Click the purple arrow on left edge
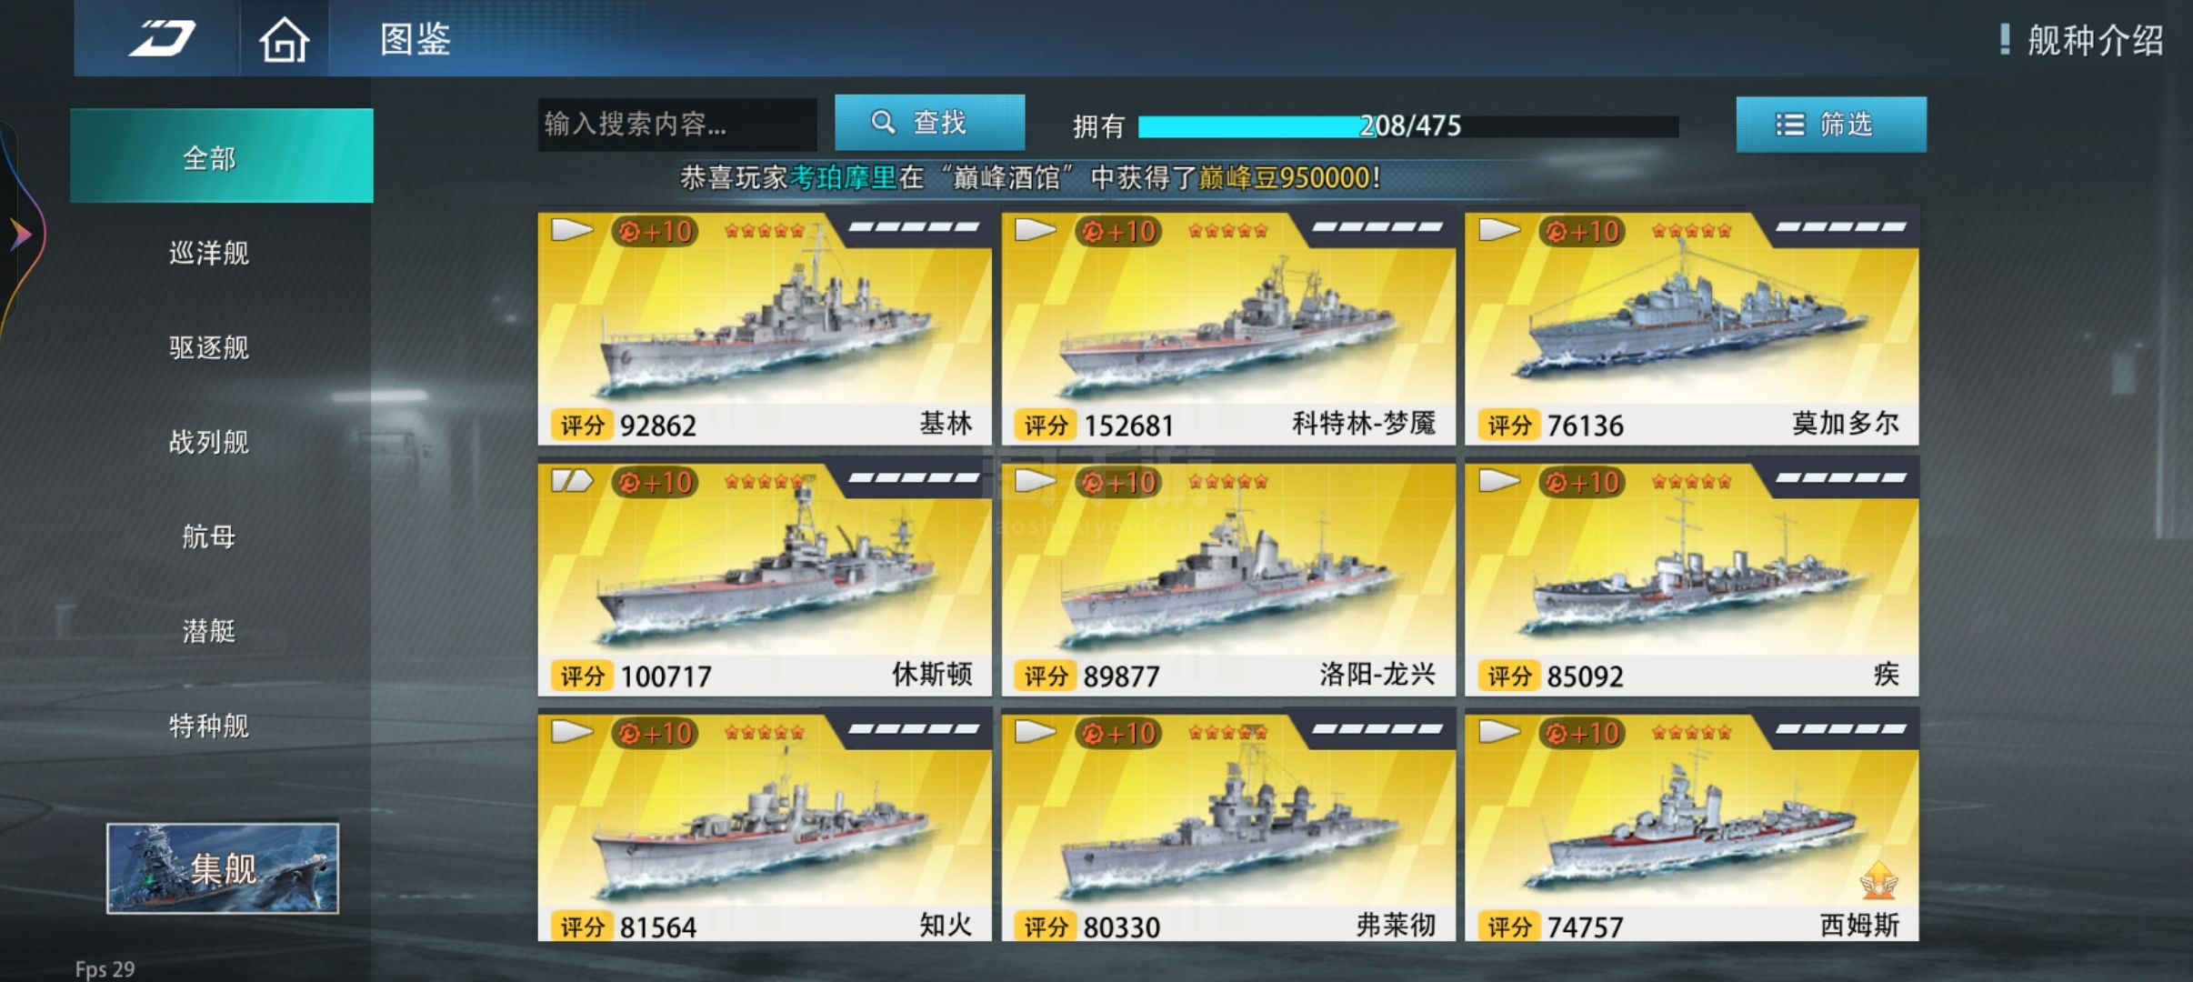Image resolution: width=2193 pixels, height=982 pixels. pos(20,235)
